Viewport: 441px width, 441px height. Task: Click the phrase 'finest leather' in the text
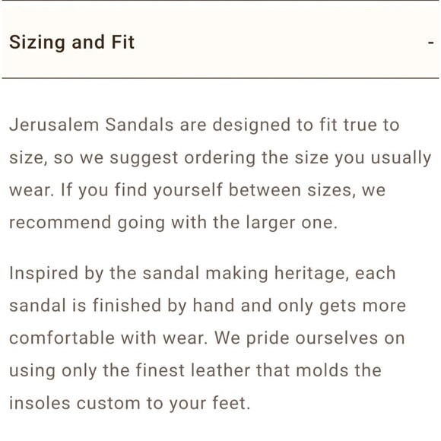[x=193, y=370]
